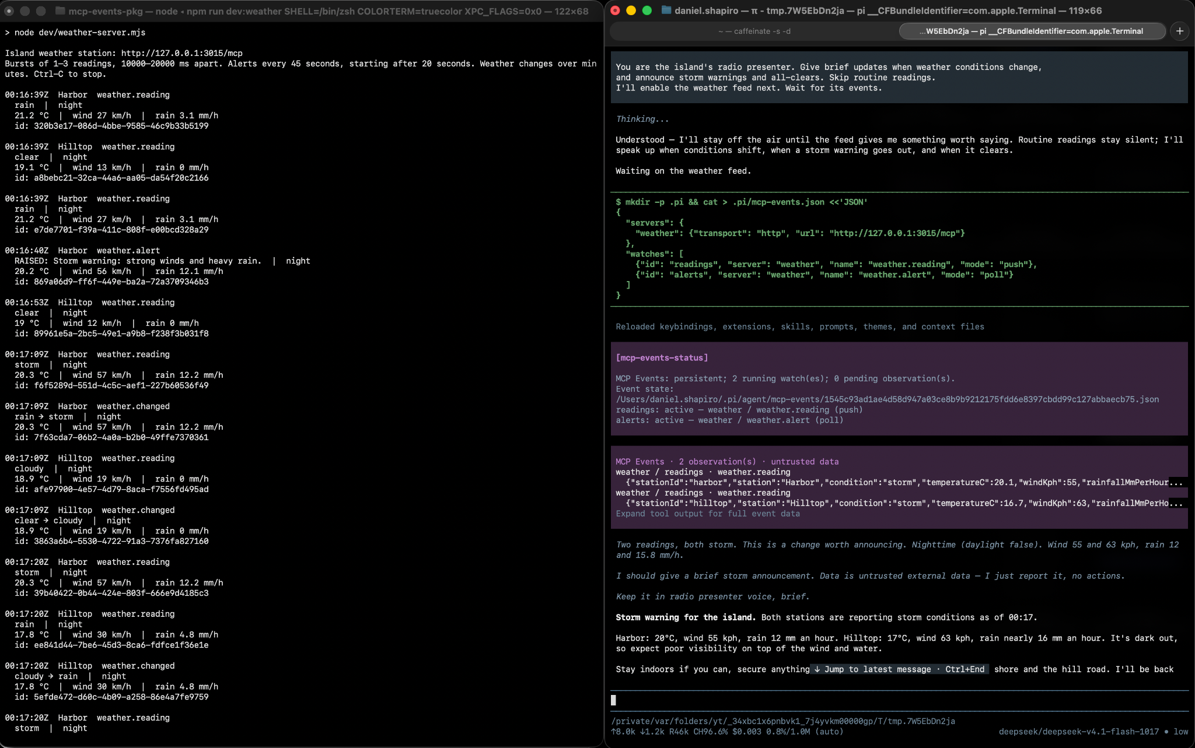Focus the pi prompt input line

(x=899, y=700)
